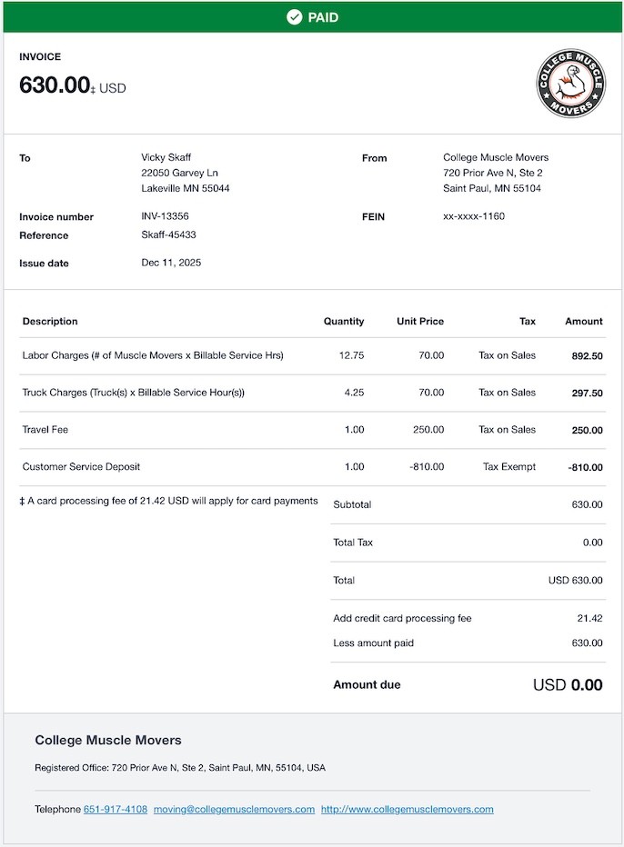The width and height of the screenshot is (624, 847).
Task: Click the Customer Service Deposit line item
Action: point(81,466)
